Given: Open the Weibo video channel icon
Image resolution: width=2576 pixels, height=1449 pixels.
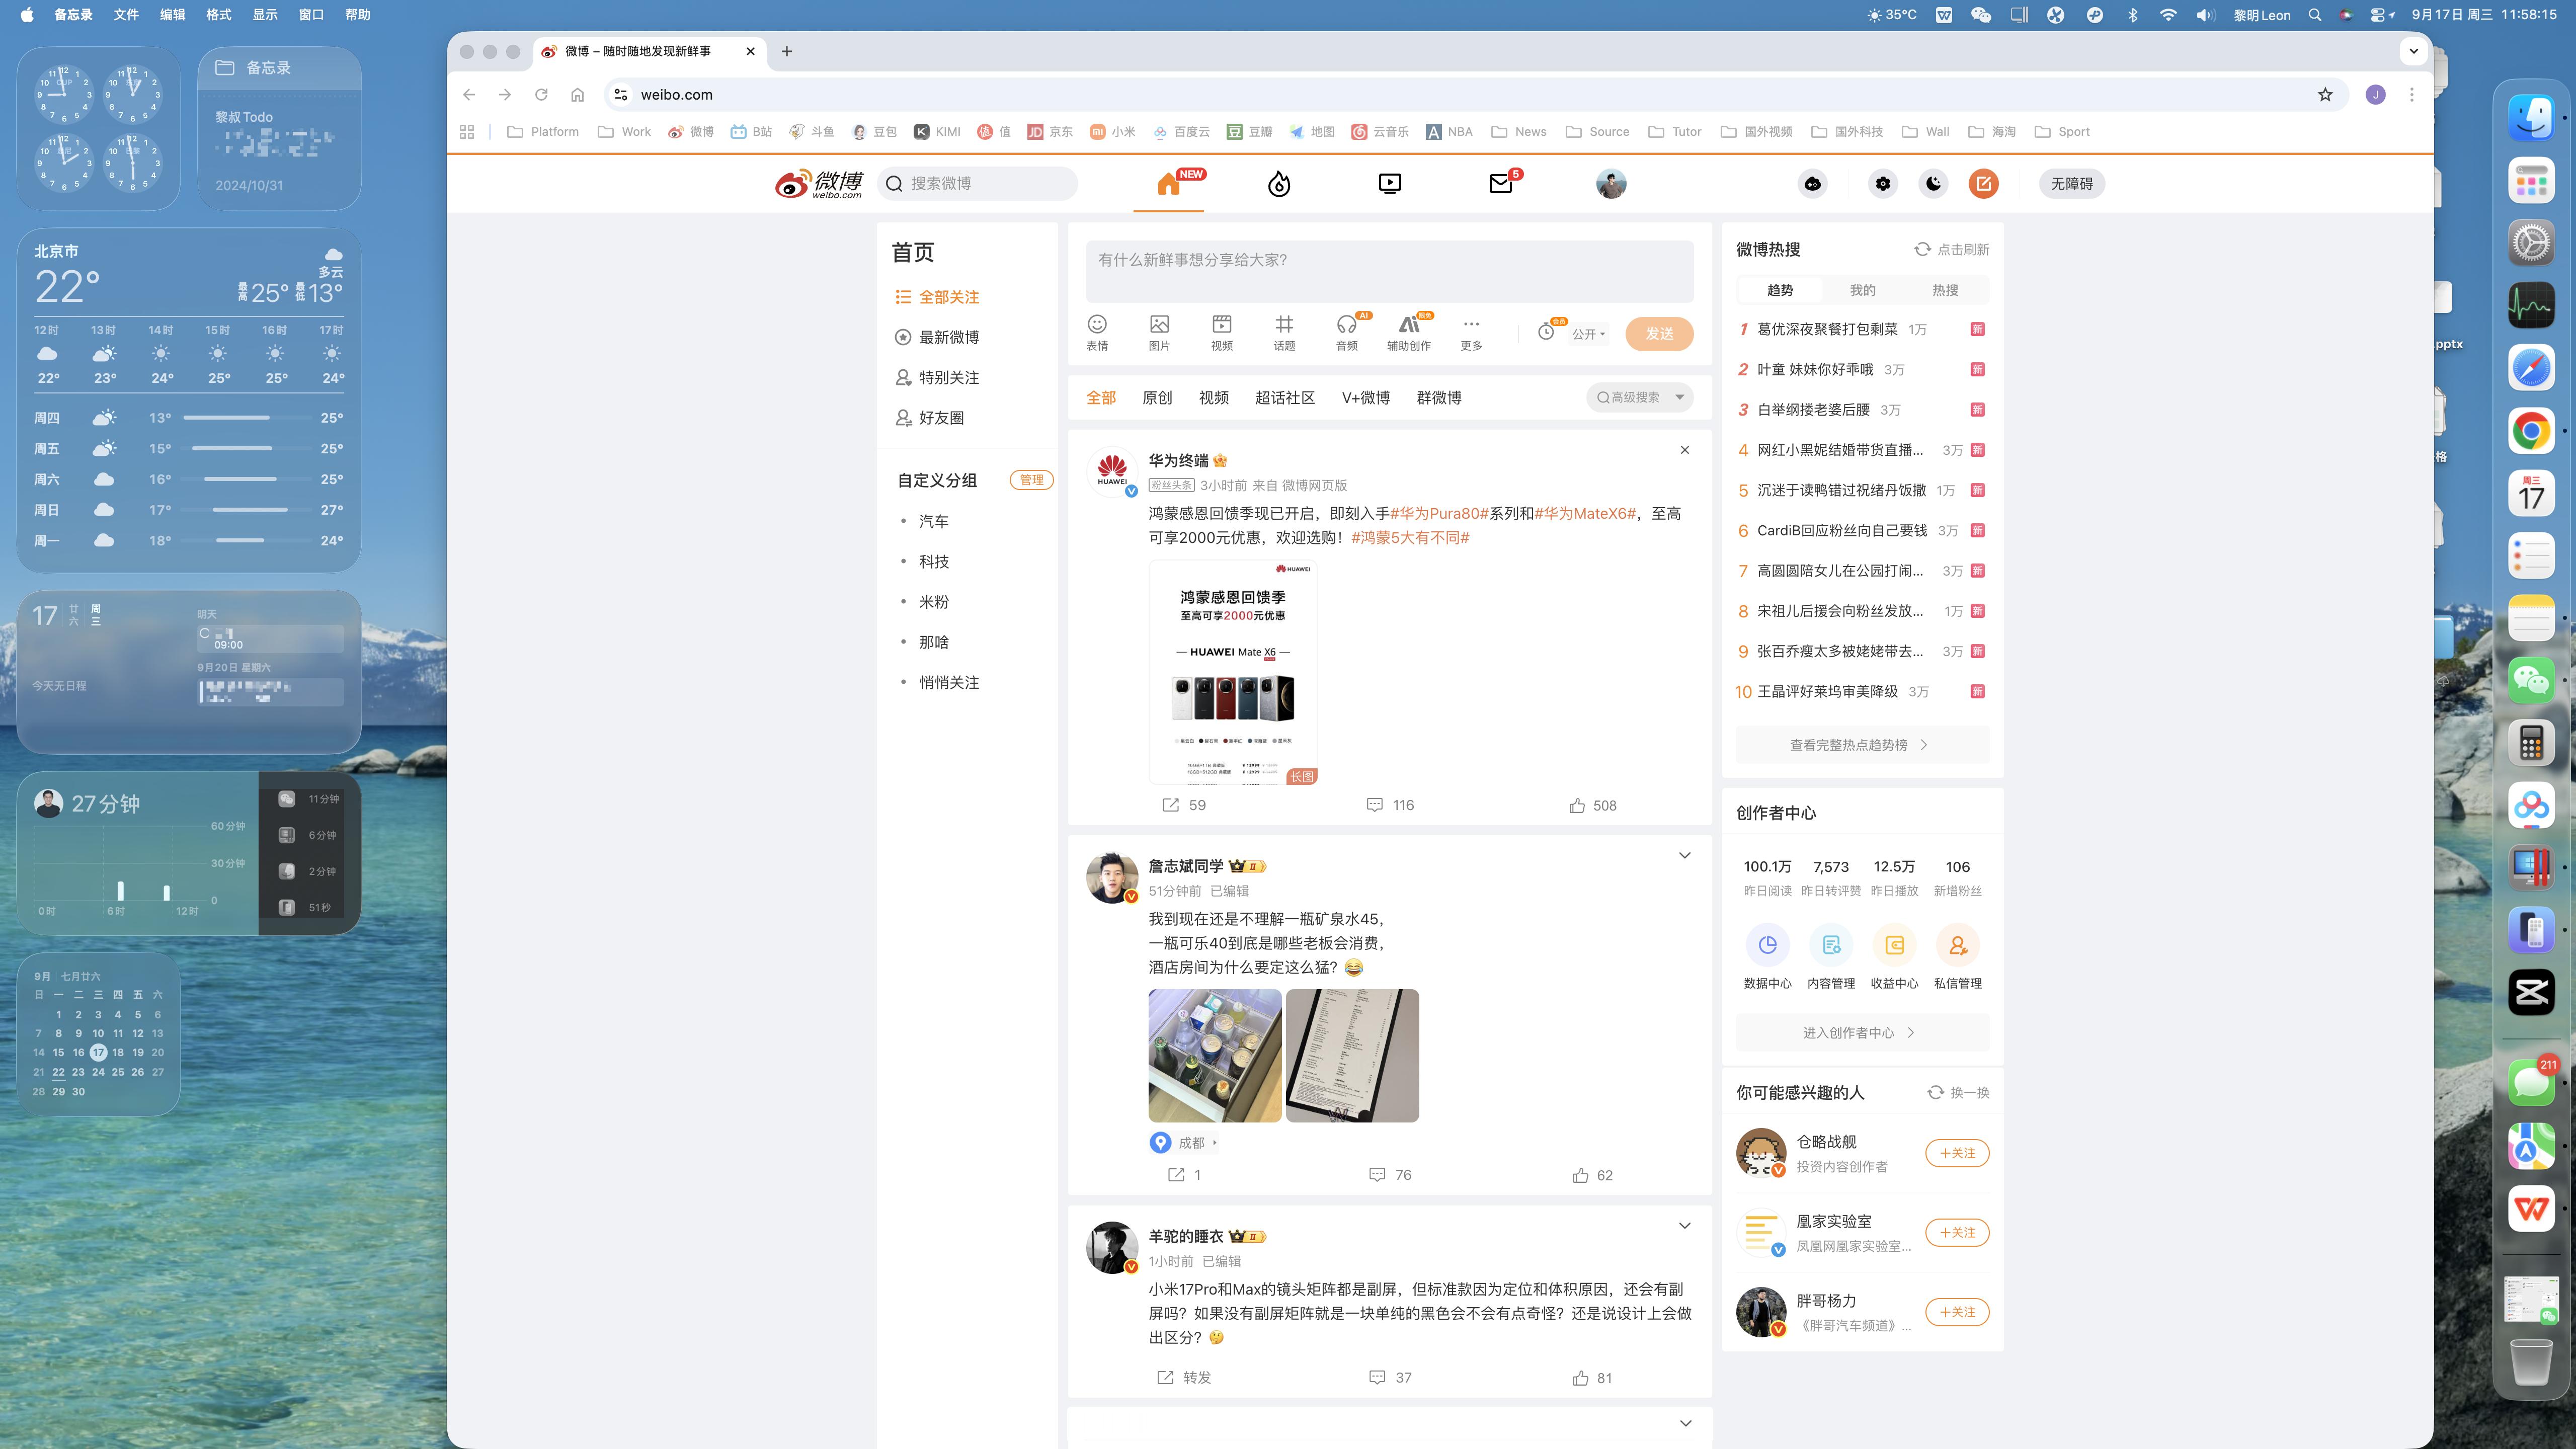Looking at the screenshot, I should 1390,184.
